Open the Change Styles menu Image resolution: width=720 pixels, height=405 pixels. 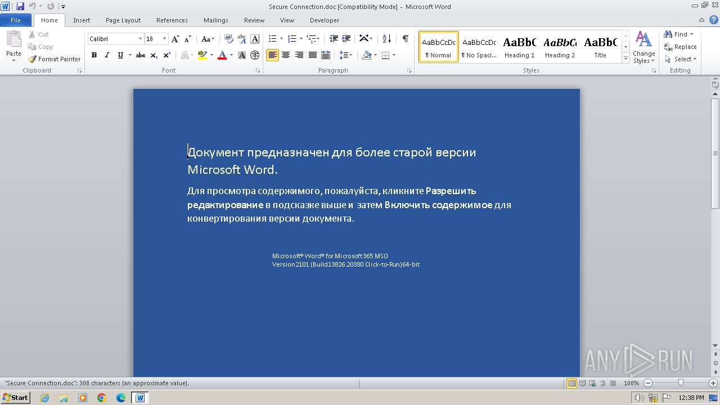click(643, 47)
